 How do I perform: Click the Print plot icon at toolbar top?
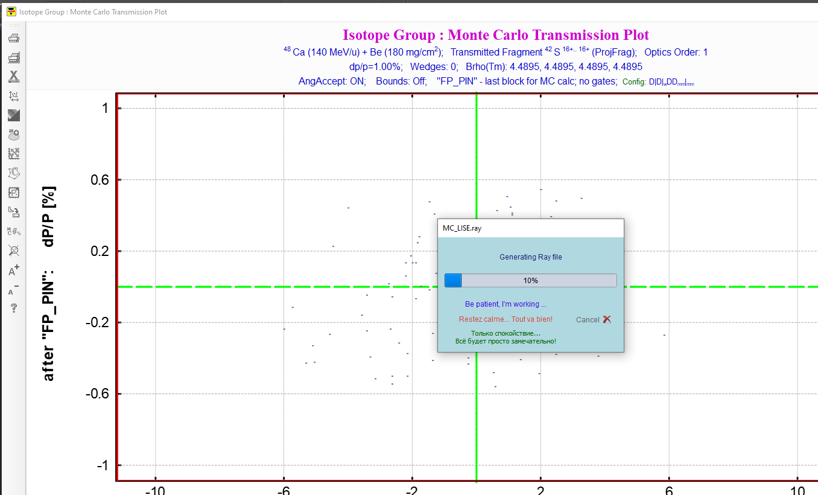pyautogui.click(x=13, y=39)
